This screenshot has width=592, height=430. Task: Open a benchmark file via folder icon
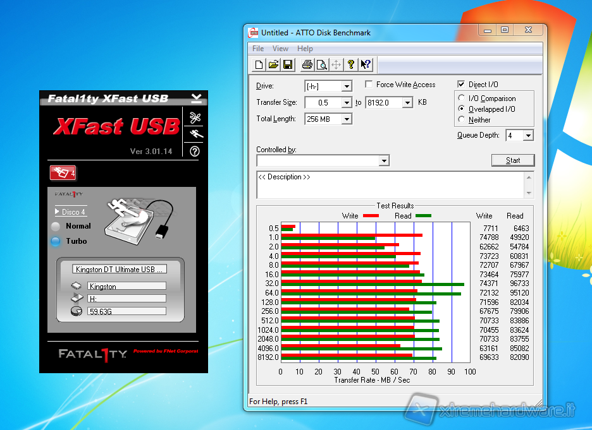click(x=273, y=64)
